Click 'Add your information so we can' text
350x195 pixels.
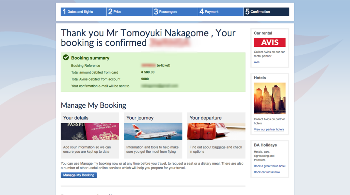point(87,147)
